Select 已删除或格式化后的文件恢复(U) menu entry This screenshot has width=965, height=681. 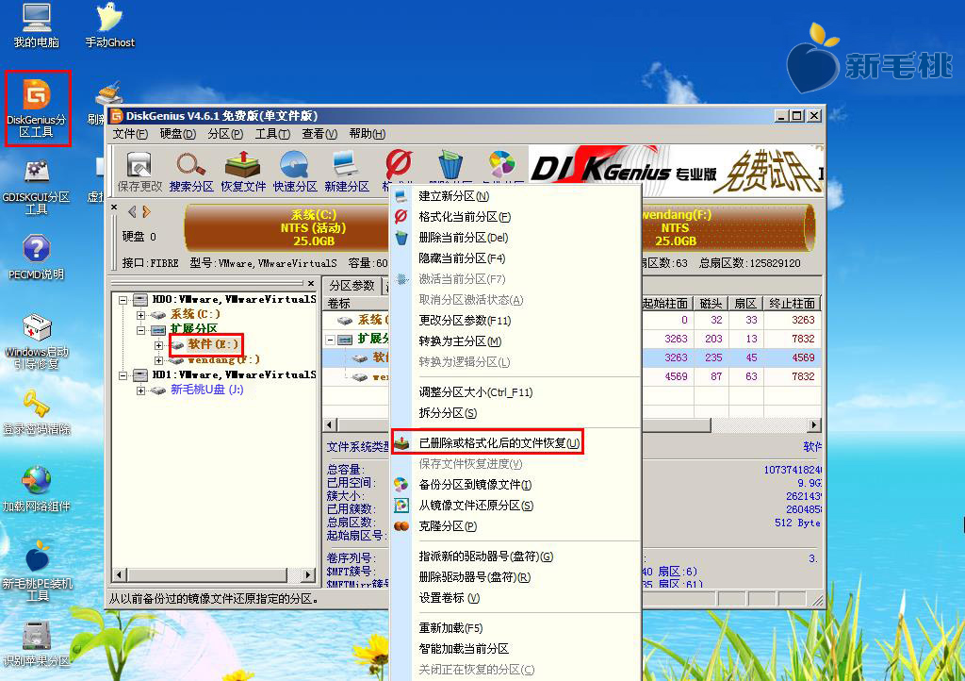point(515,443)
